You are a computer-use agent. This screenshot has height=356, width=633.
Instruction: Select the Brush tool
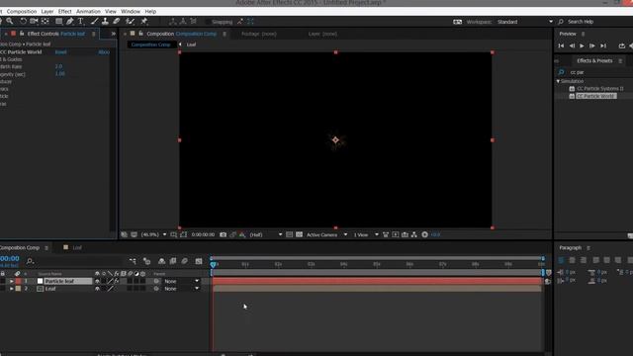[x=95, y=21]
